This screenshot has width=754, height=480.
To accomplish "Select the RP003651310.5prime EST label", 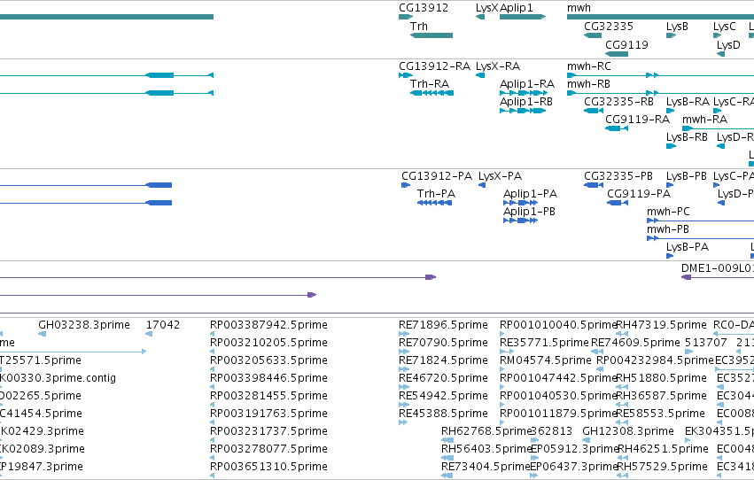I will coord(268,467).
